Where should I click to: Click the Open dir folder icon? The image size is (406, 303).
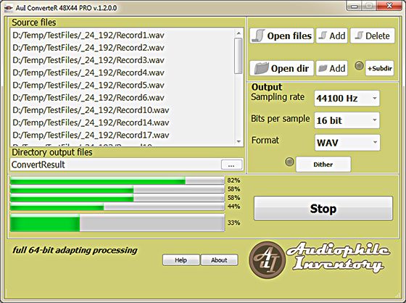point(261,68)
